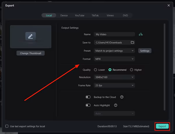This screenshot has height=134, width=175.
Task: Click the pencil edit icon on thumbnail preview
Action: (x=31, y=36)
